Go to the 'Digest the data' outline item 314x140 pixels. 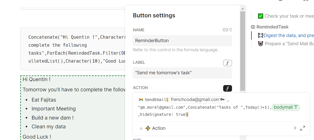pos(289,36)
